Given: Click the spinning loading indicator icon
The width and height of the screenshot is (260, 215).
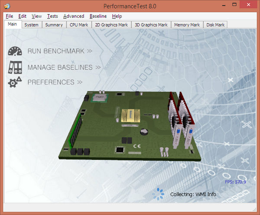Looking at the screenshot, I should click(160, 193).
